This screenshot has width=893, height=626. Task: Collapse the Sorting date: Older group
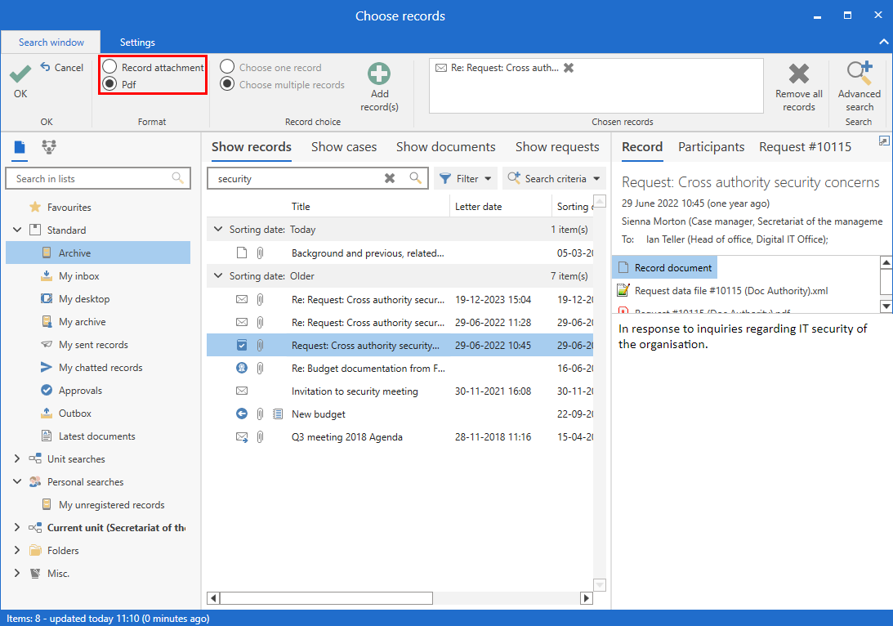[x=217, y=276]
